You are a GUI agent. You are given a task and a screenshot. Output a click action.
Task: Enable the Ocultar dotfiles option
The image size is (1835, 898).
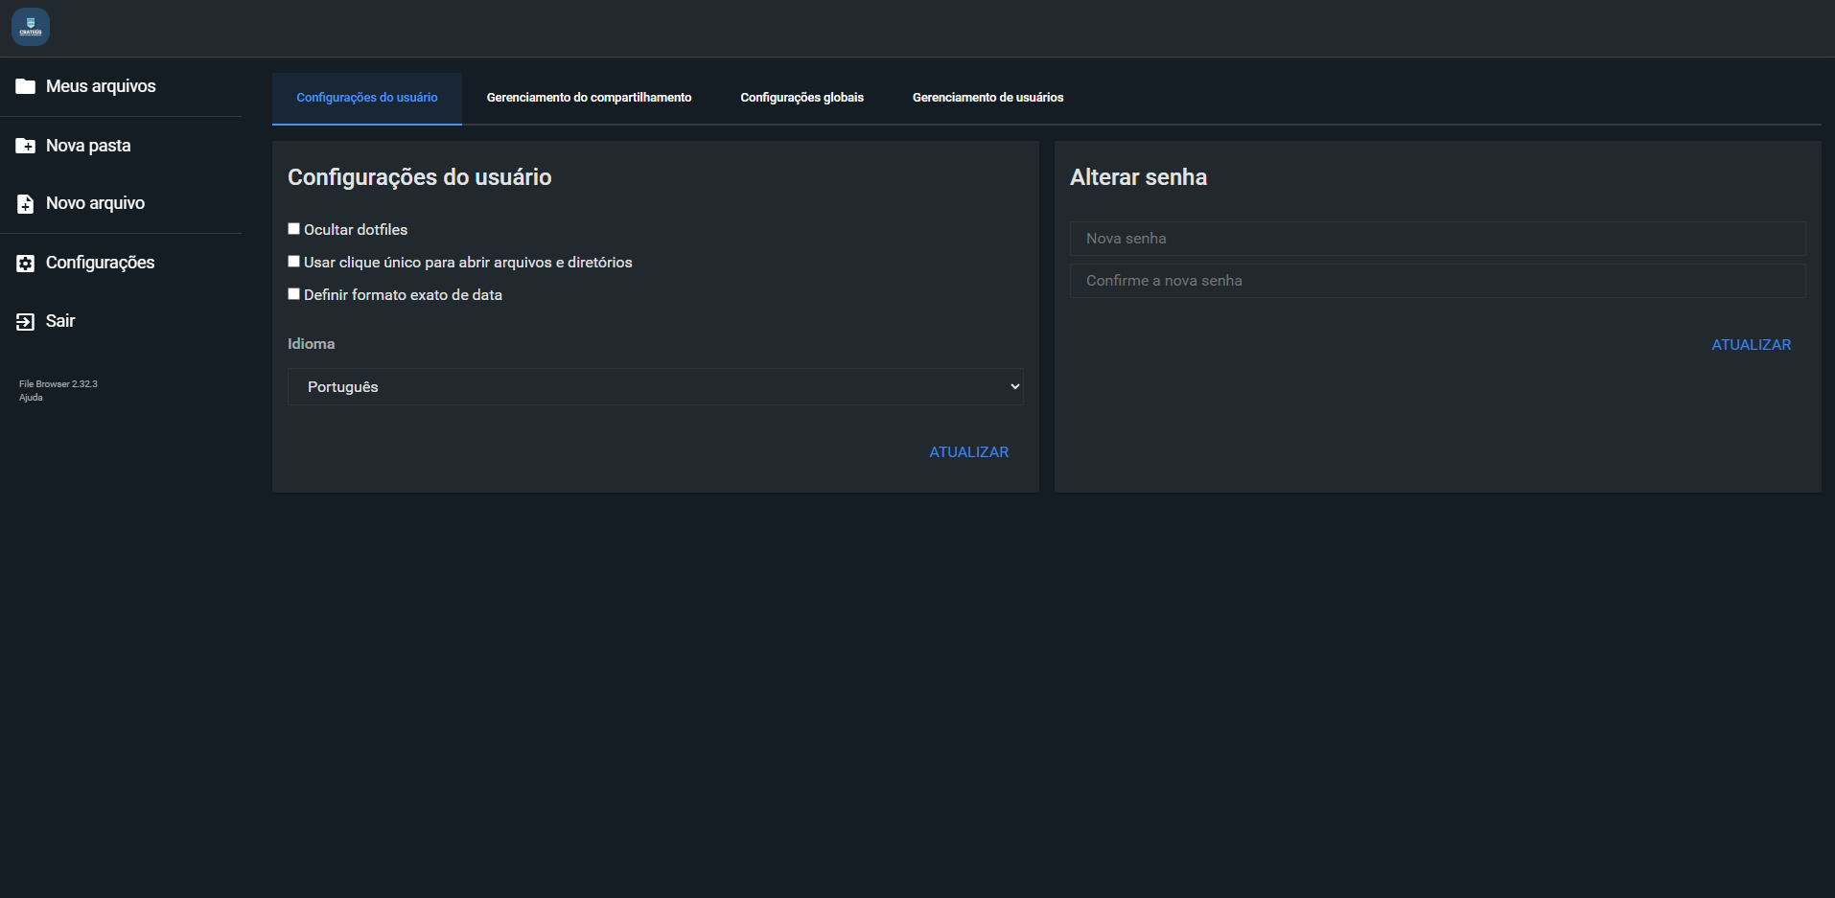(x=294, y=228)
